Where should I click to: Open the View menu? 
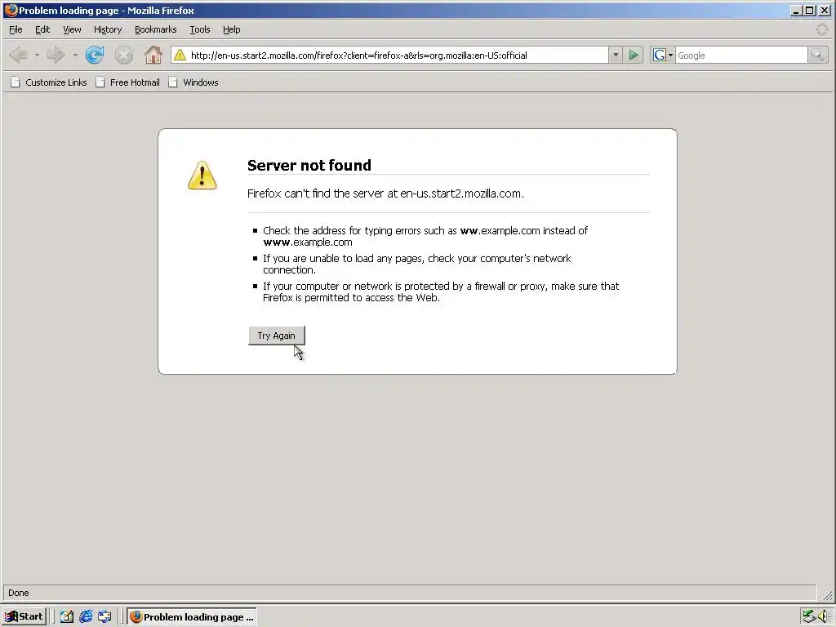[x=72, y=30]
